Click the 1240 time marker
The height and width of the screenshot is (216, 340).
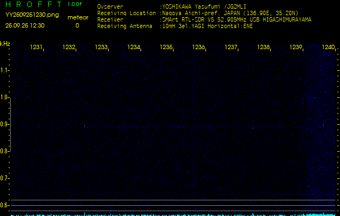[328, 47]
